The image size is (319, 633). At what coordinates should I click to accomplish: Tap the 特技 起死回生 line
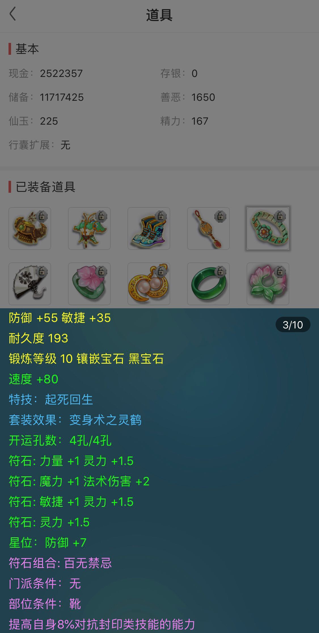click(x=51, y=400)
